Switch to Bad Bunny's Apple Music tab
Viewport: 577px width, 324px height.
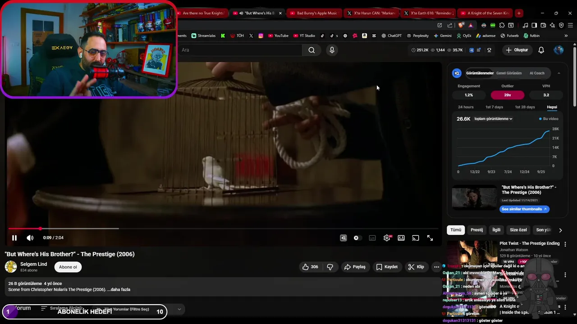313,13
